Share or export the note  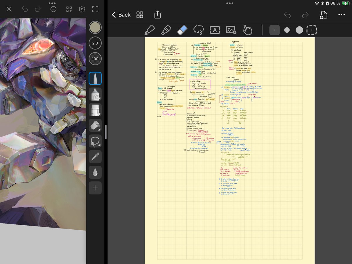coord(158,14)
